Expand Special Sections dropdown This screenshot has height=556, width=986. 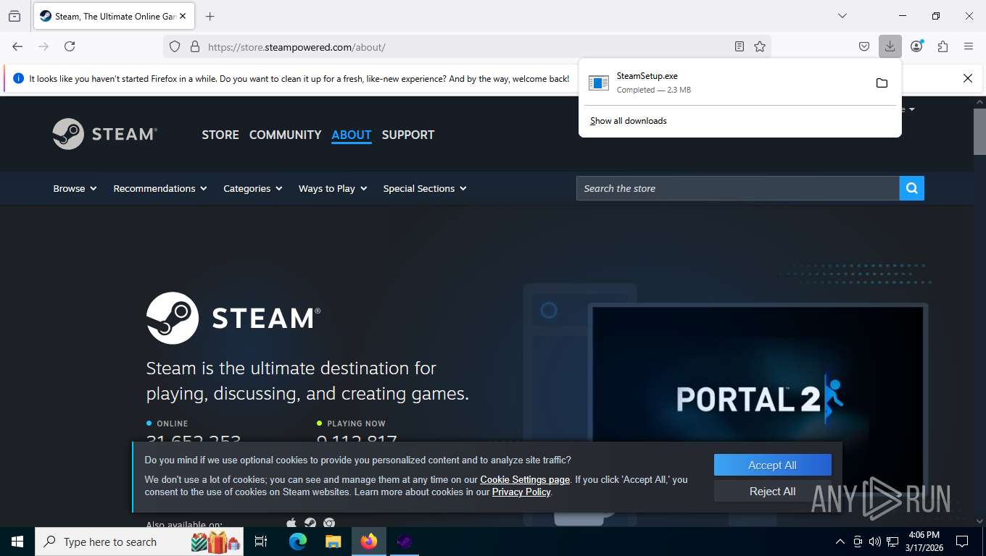(x=425, y=188)
